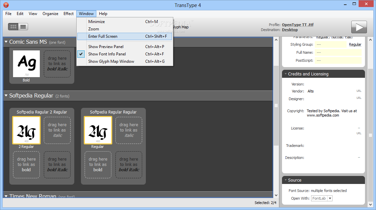Uncheck Show Font Info Panel
The height and width of the screenshot is (210, 376).
pyautogui.click(x=125, y=54)
